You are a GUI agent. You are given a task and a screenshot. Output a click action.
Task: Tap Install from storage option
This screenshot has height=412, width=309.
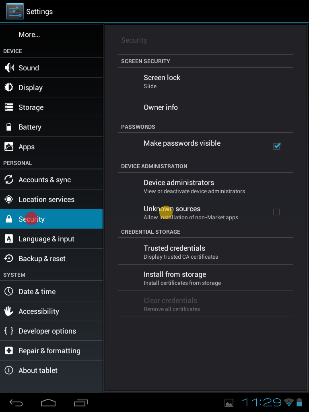(205, 278)
